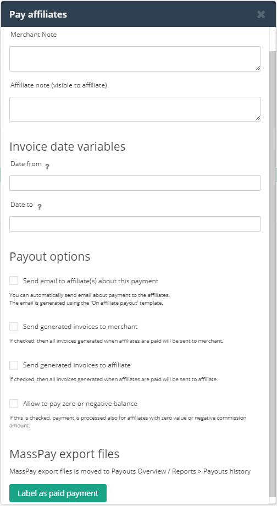Click the help icon beside Date from

[47, 167]
